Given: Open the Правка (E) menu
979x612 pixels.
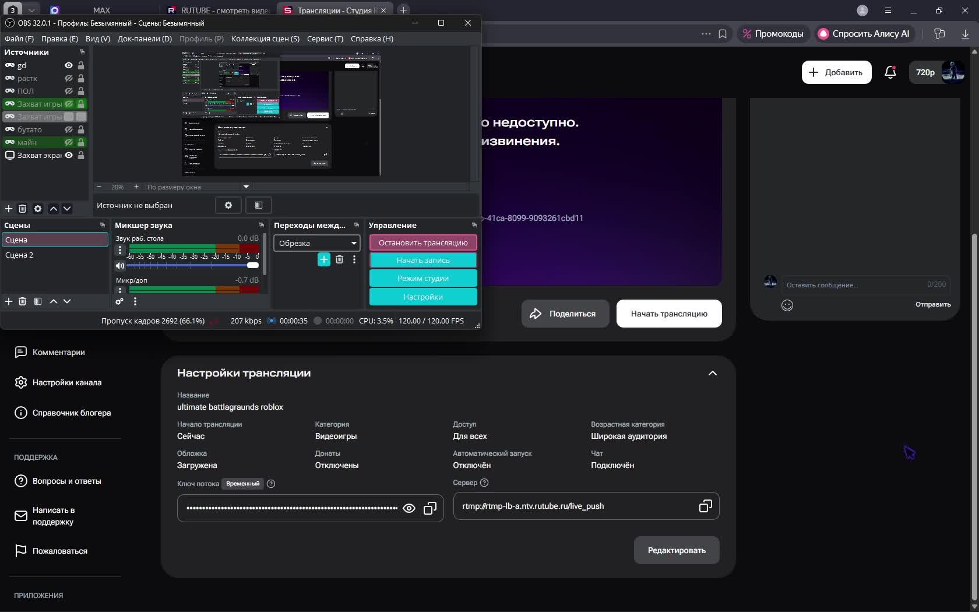Looking at the screenshot, I should [x=59, y=38].
